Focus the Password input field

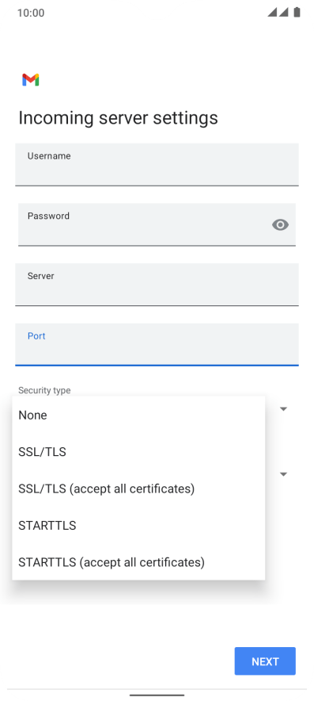click(157, 224)
